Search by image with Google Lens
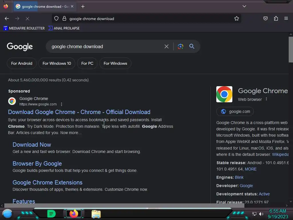293x220 pixels. (180, 46)
